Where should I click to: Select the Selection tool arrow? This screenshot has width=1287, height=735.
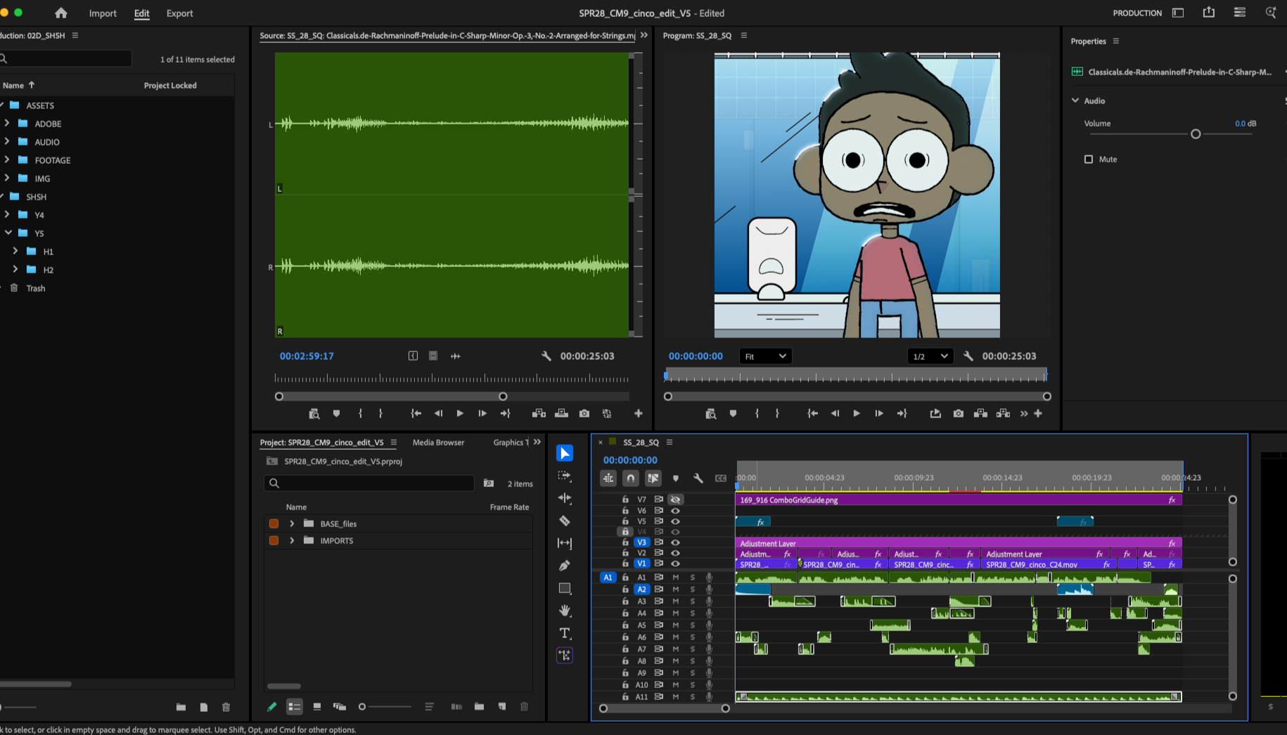[x=565, y=453]
